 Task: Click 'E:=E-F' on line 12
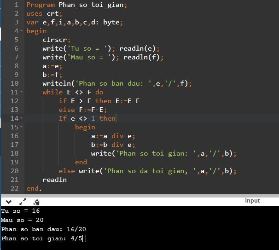[128, 101]
